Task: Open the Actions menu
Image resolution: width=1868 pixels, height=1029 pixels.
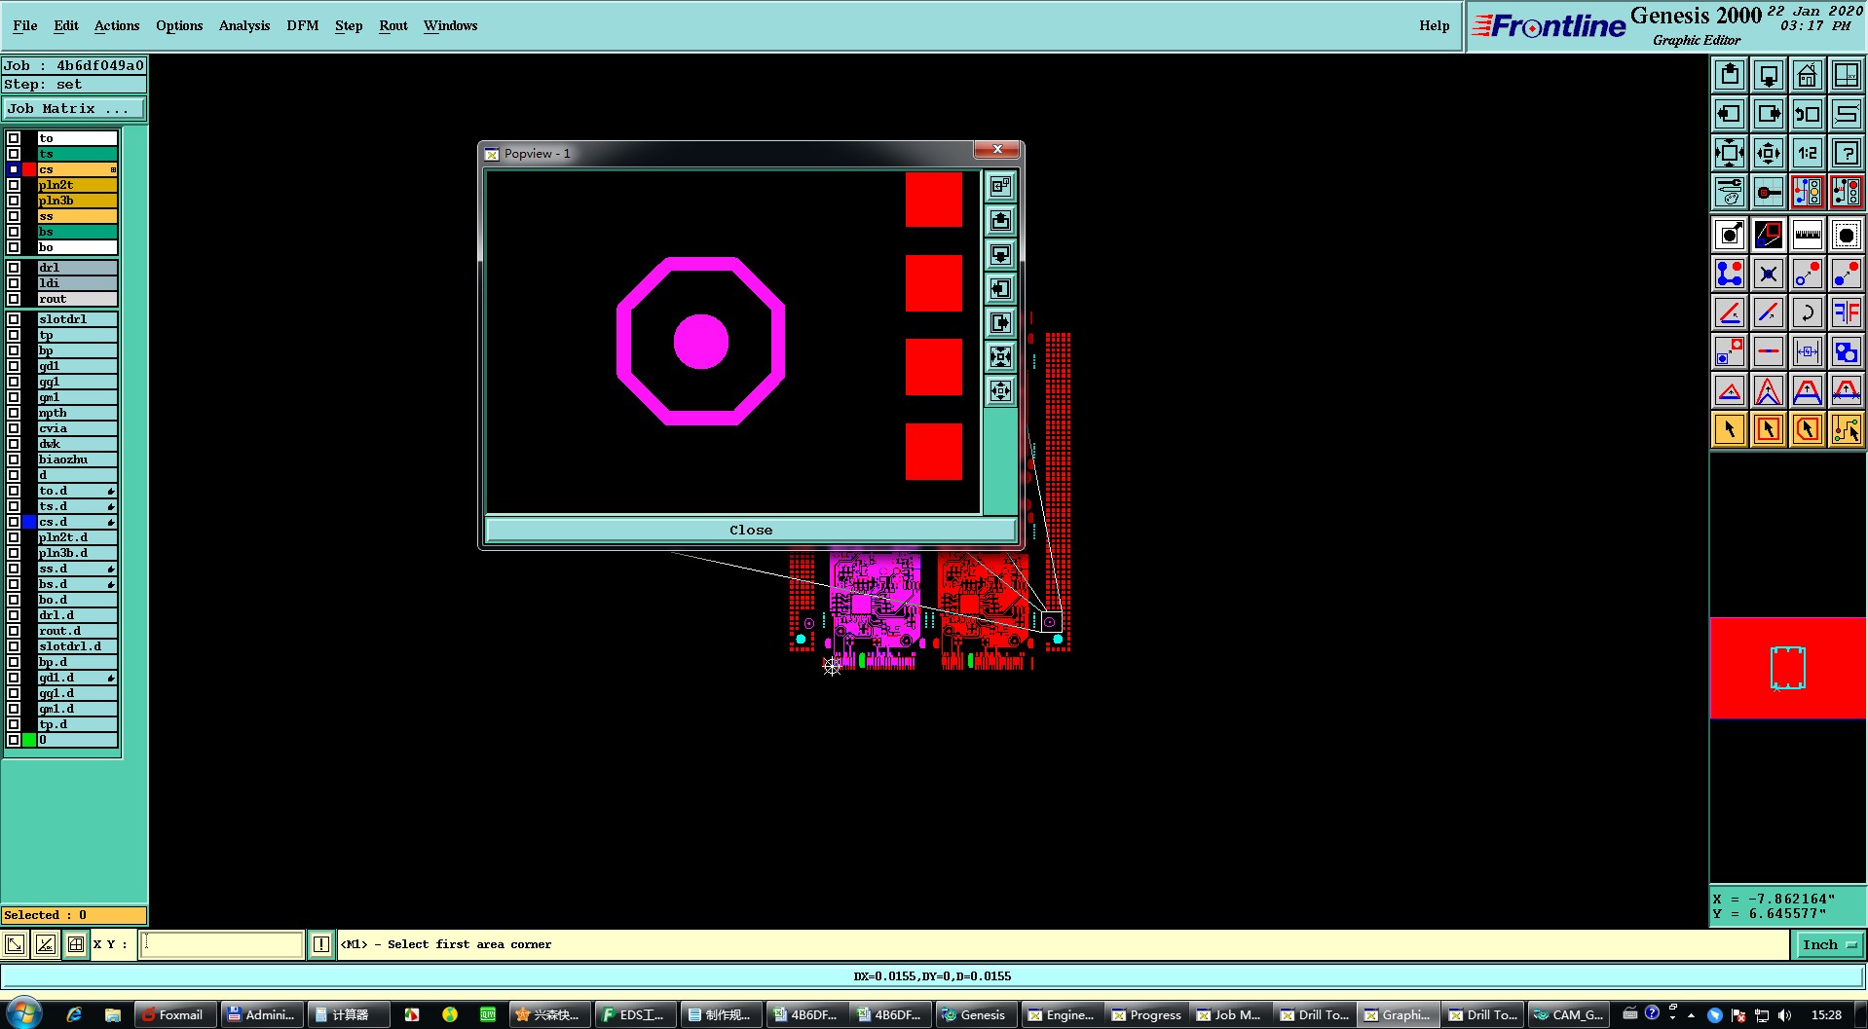Action: point(117,25)
